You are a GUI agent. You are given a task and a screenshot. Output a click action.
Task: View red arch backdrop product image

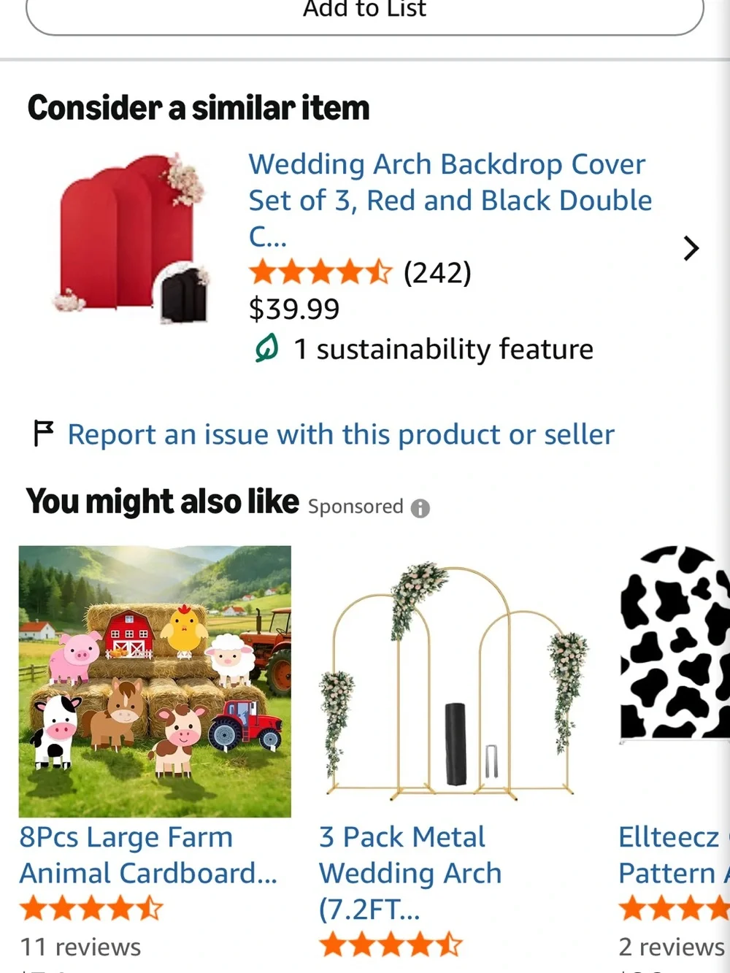click(x=133, y=238)
